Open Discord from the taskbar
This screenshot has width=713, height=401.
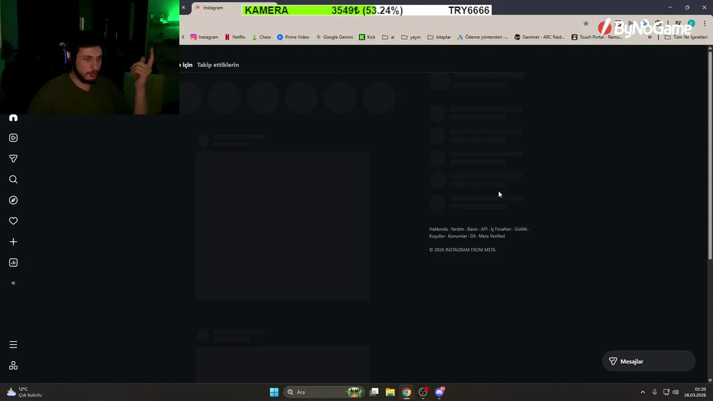click(x=439, y=392)
